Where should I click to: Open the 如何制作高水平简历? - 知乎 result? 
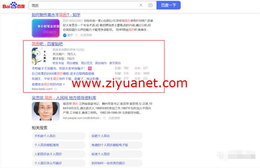(x=56, y=15)
